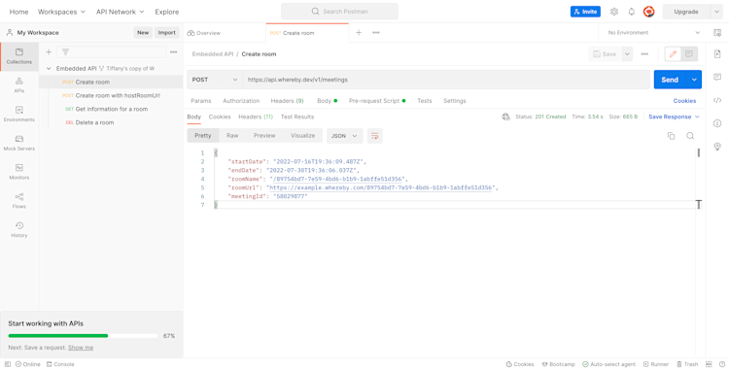Open the Collections sidebar panel
This screenshot has width=729, height=370.
19,56
